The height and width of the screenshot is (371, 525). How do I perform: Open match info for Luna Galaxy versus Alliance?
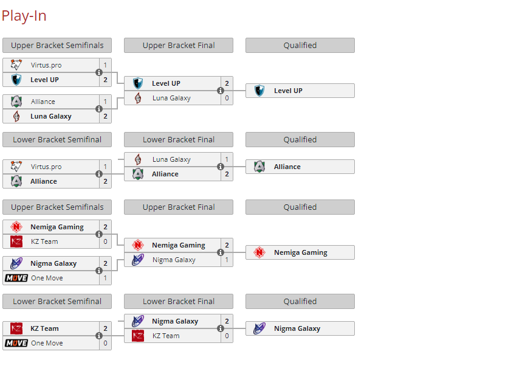pyautogui.click(x=220, y=166)
